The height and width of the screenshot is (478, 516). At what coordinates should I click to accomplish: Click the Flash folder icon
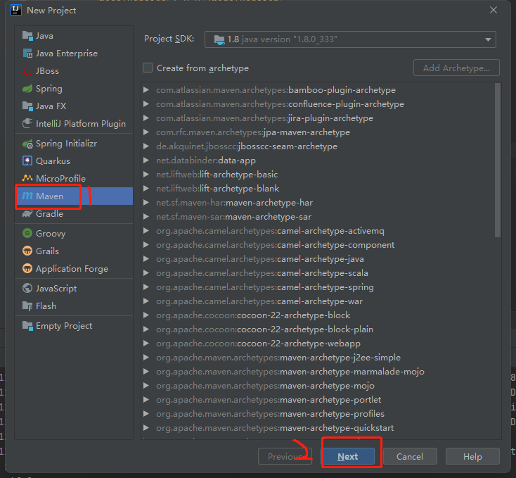click(27, 306)
